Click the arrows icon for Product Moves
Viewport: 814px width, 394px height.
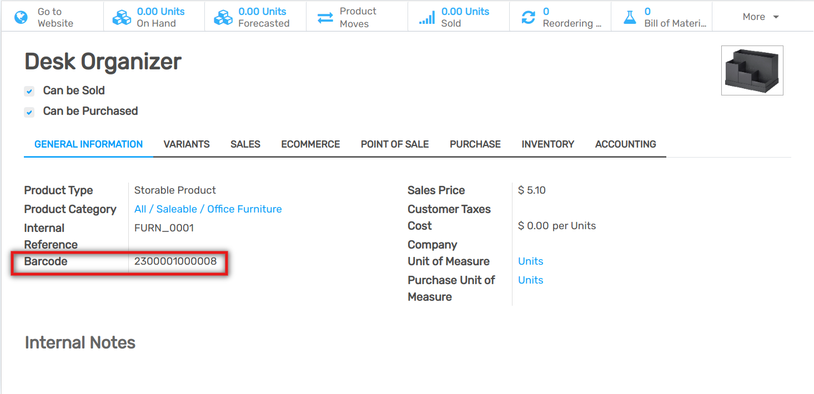pos(325,17)
